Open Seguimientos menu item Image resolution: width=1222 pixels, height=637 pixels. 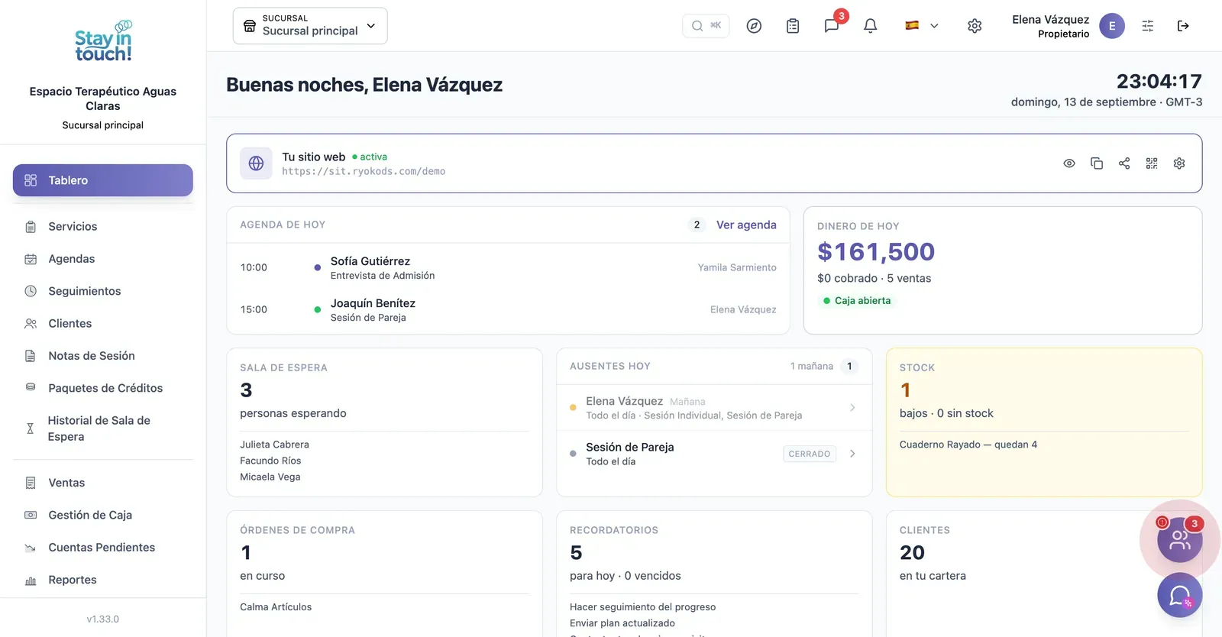coord(103,291)
